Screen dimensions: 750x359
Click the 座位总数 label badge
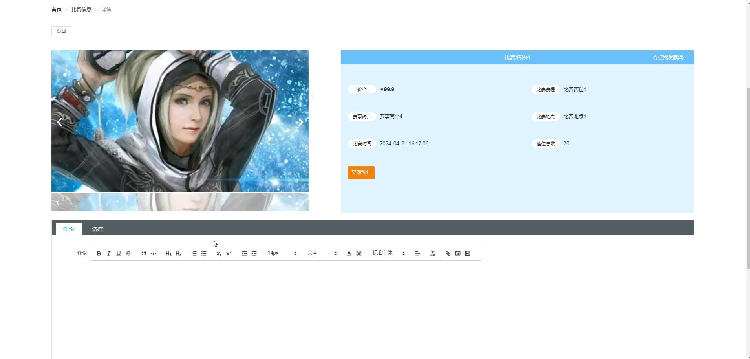546,144
